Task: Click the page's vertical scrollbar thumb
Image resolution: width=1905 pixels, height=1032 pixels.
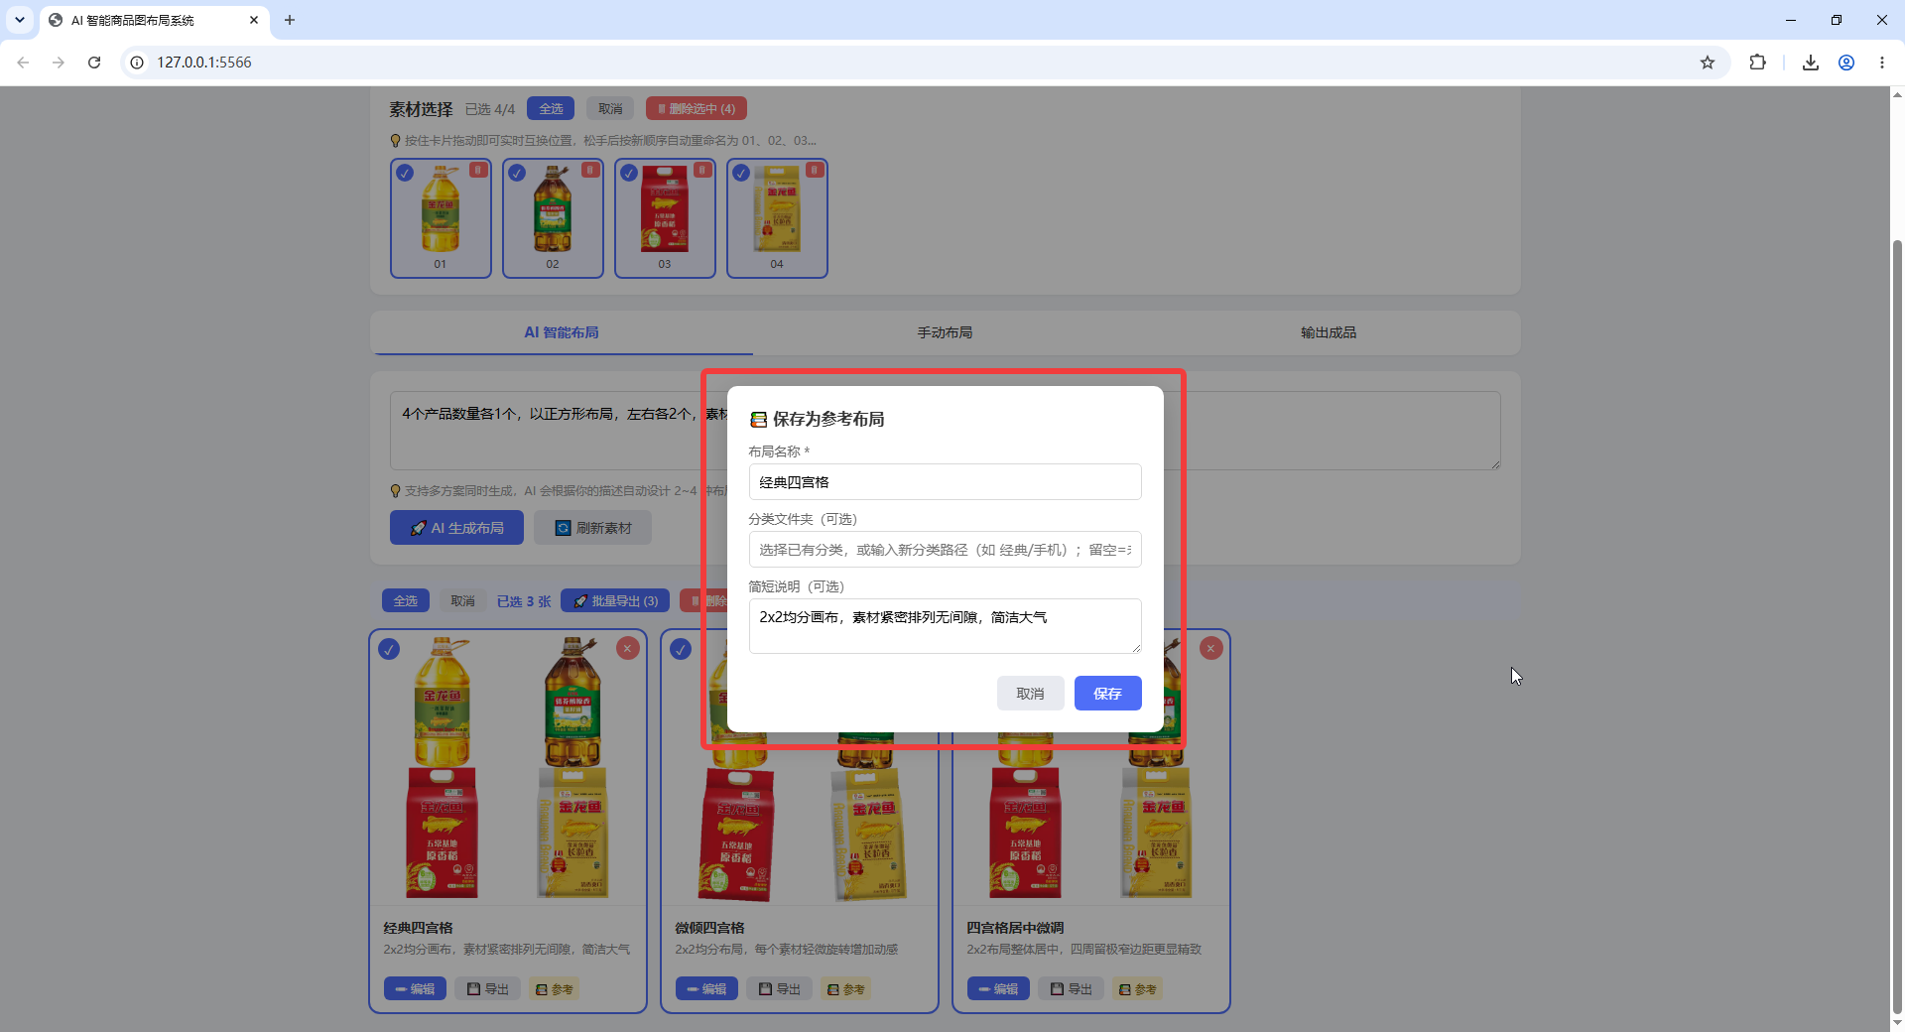Action: pos(1897,625)
